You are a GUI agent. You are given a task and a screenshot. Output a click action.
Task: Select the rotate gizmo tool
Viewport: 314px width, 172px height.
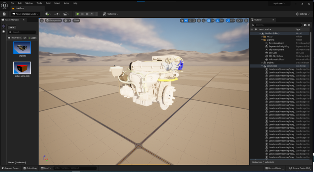(x=190, y=20)
